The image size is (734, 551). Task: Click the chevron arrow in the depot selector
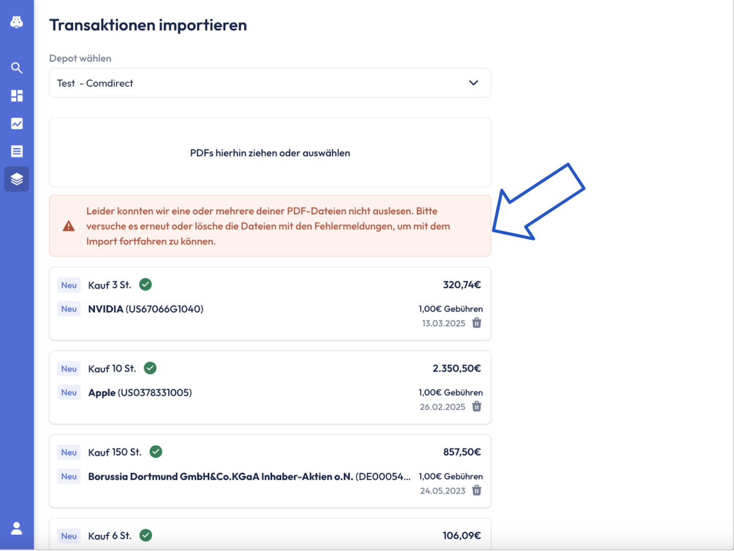tap(474, 83)
